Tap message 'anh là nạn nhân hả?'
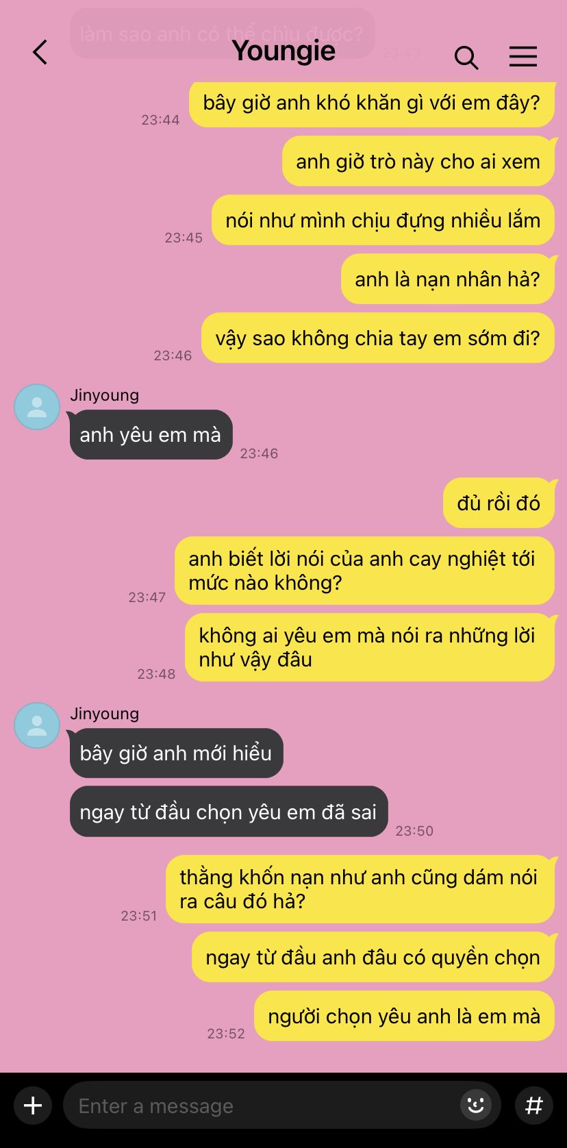 tap(448, 279)
